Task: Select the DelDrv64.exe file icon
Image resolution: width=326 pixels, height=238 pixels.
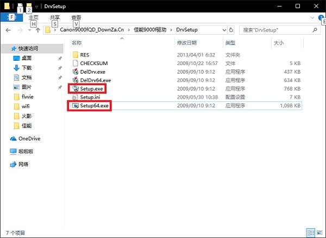Action: click(75, 80)
